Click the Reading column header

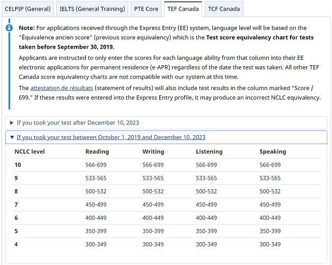(x=97, y=152)
